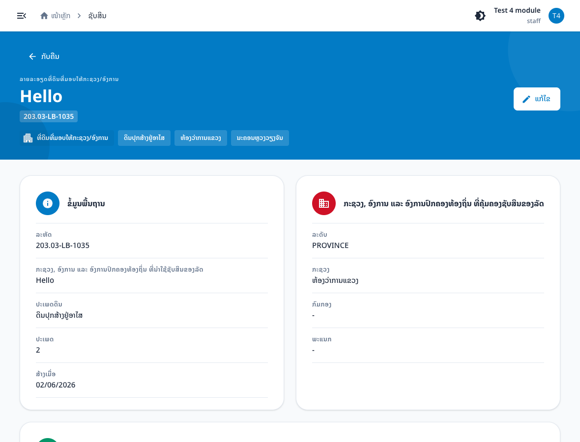Image resolution: width=580 pixels, height=442 pixels.
Task: Click the blue info circle icon
Action: [x=47, y=203]
